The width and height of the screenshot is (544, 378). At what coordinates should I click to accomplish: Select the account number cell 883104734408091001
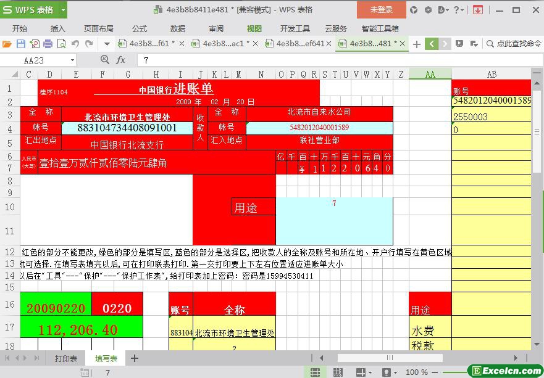(127, 128)
